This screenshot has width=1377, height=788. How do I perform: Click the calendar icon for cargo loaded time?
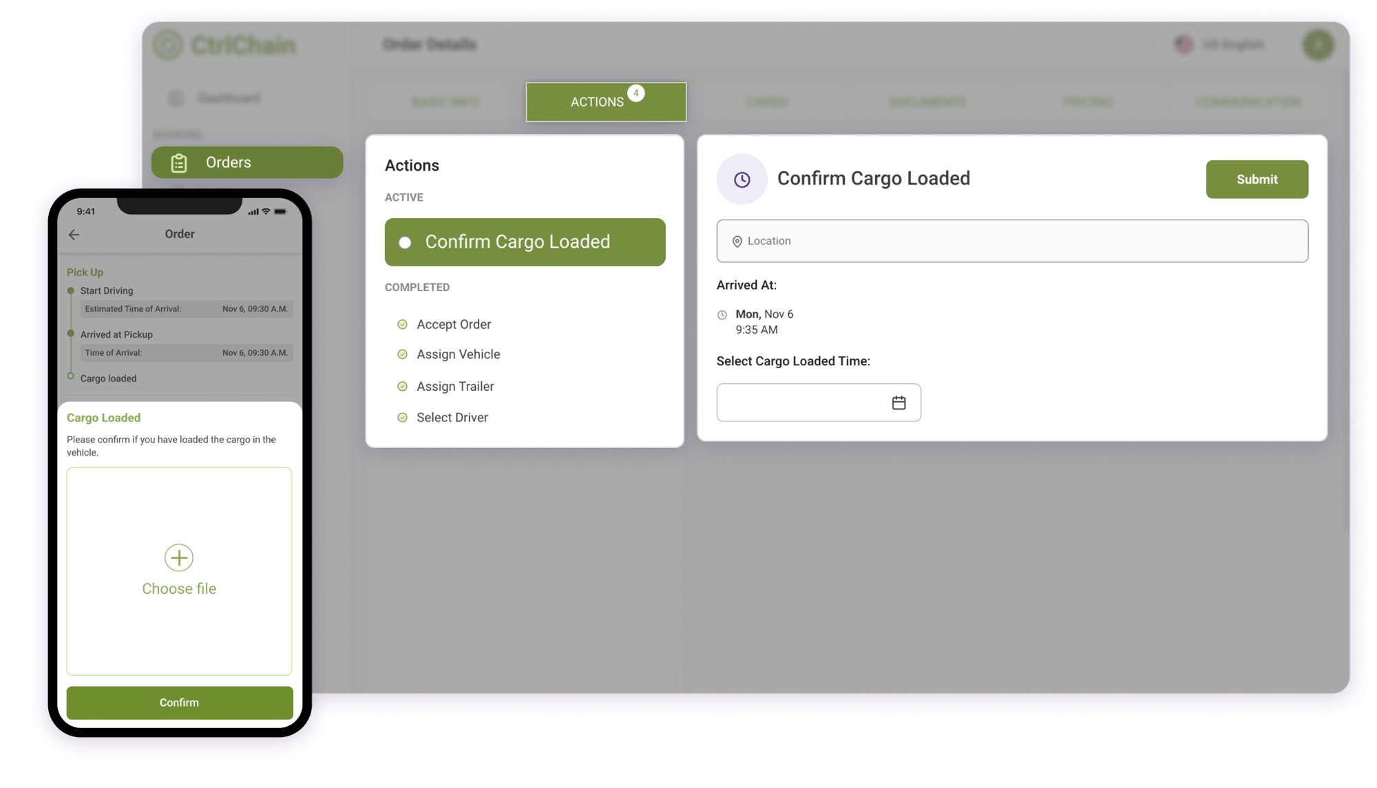click(899, 403)
